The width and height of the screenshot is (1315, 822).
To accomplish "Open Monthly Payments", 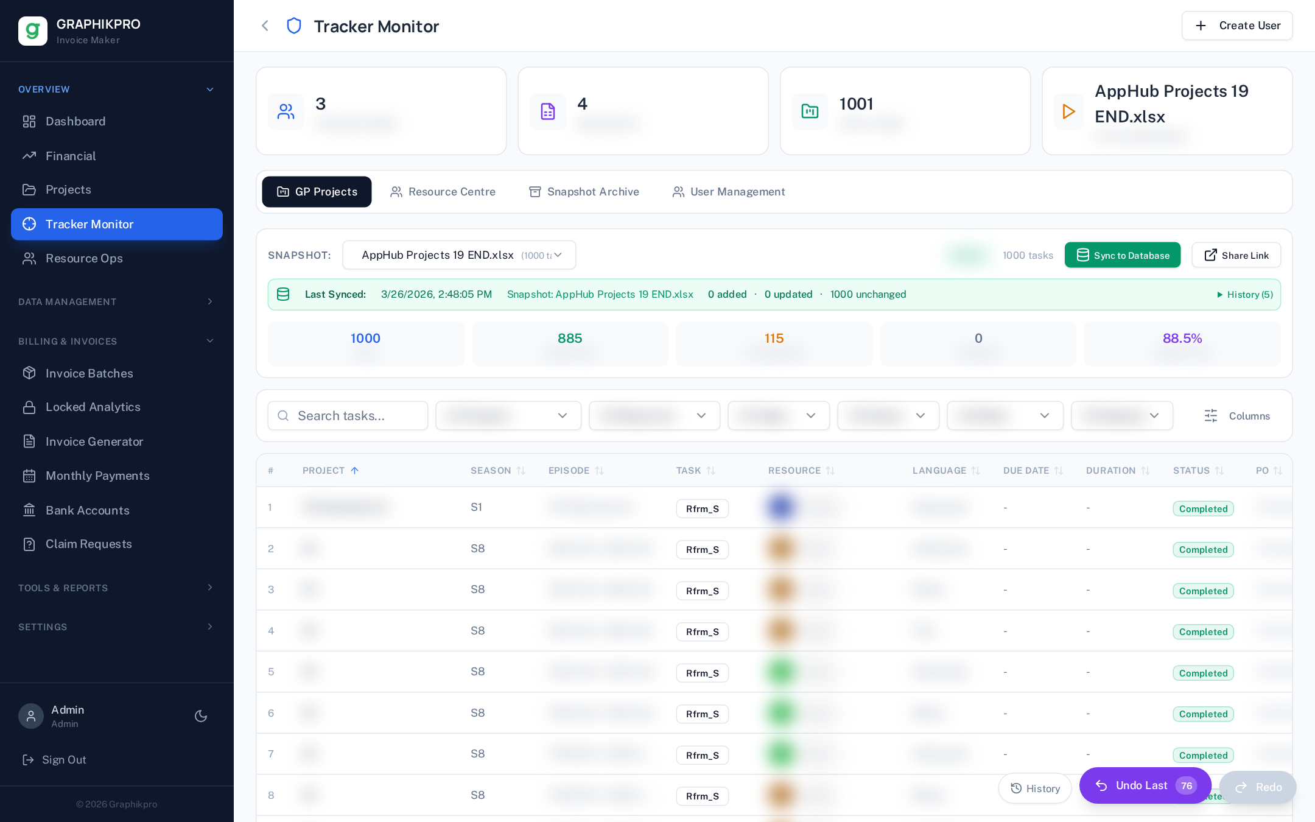I will (x=117, y=476).
